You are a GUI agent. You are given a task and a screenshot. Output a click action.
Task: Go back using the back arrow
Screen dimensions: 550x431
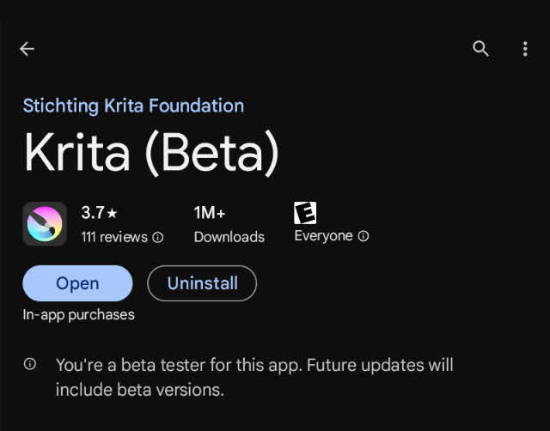pyautogui.click(x=27, y=49)
